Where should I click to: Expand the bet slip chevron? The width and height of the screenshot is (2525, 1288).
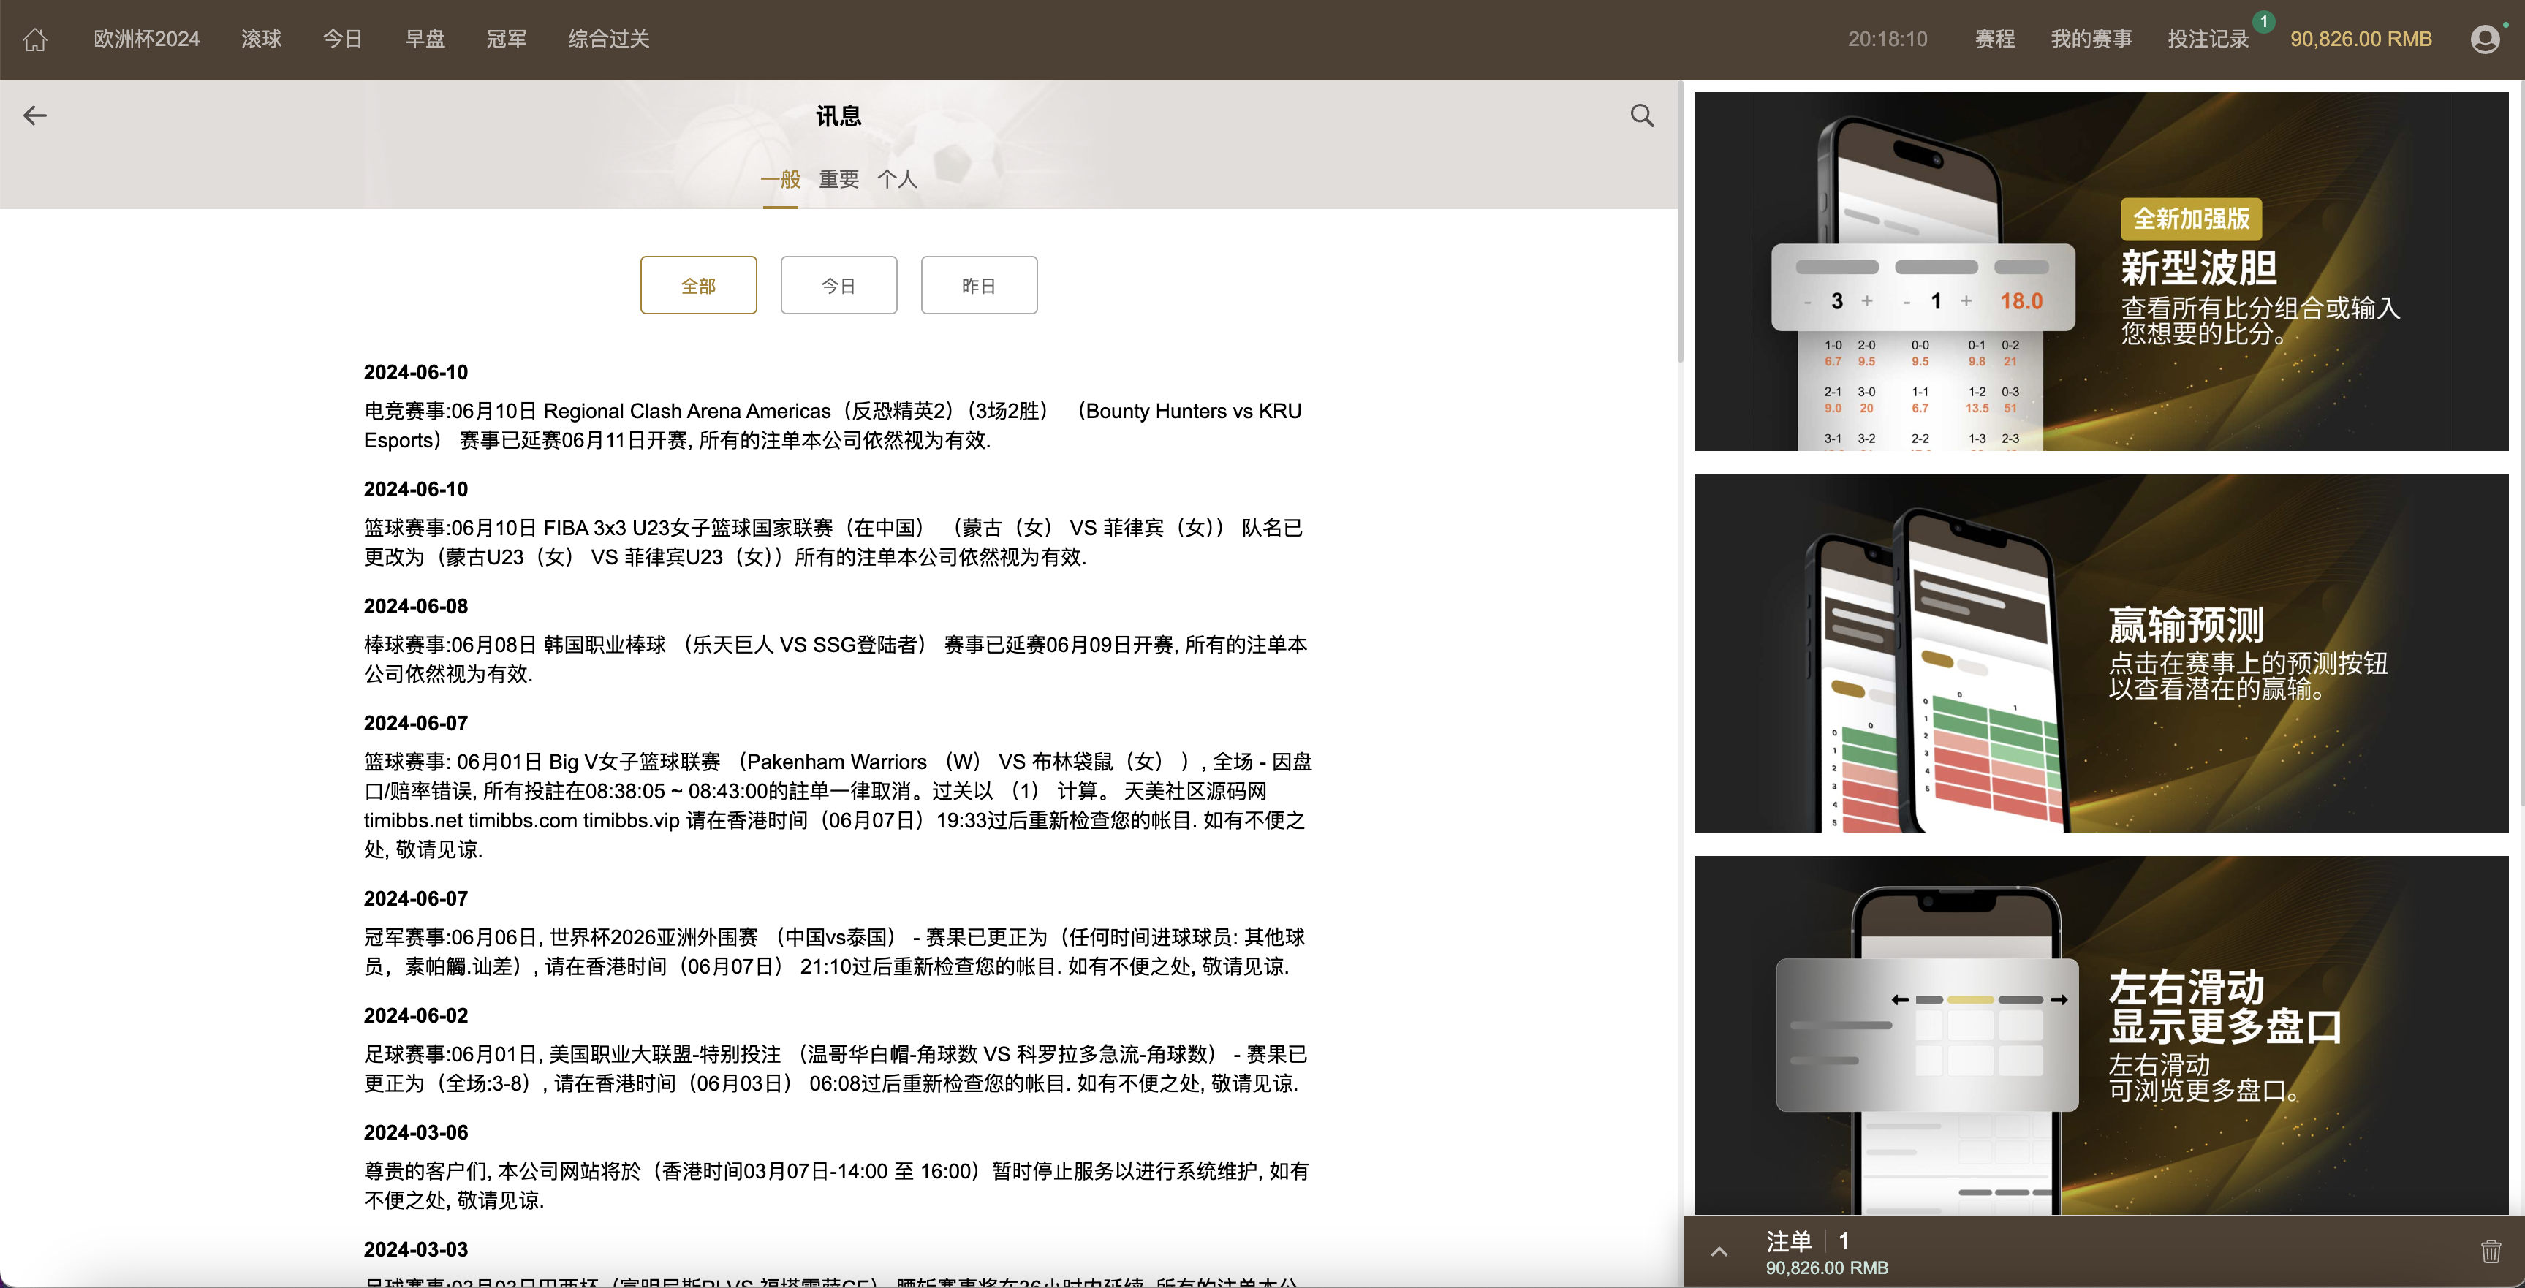click(x=1718, y=1251)
